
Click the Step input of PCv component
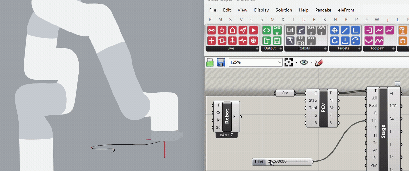coord(313,100)
